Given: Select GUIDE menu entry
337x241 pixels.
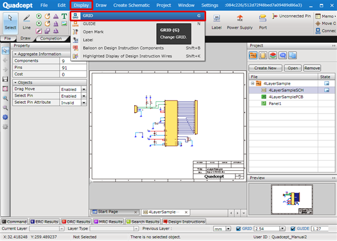Looking at the screenshot, I should pyautogui.click(x=138, y=24).
